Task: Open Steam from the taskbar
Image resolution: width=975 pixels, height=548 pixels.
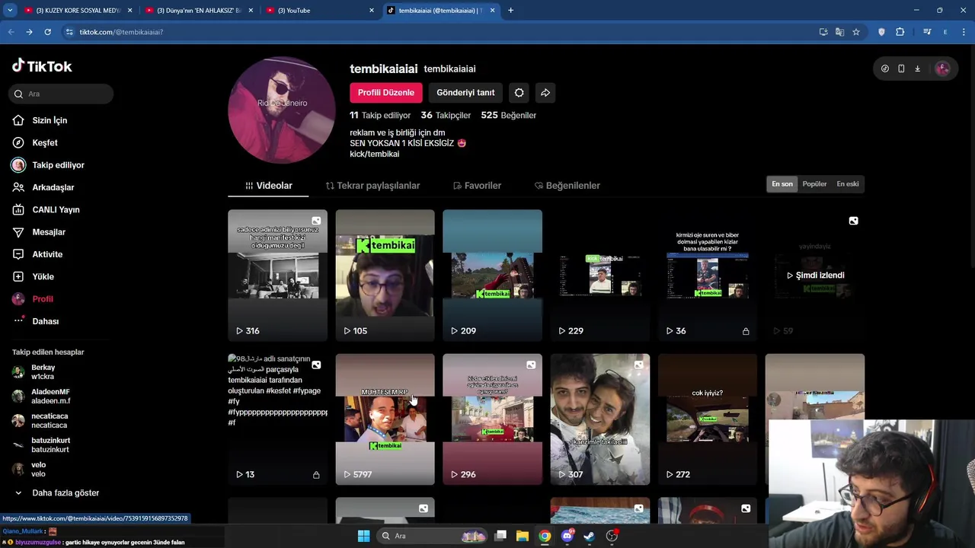Action: (x=589, y=536)
